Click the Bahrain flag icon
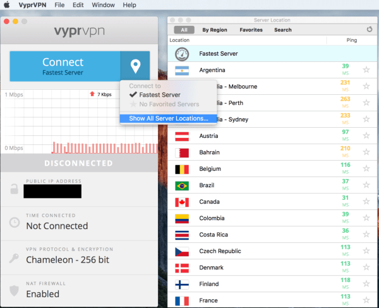 (182, 153)
